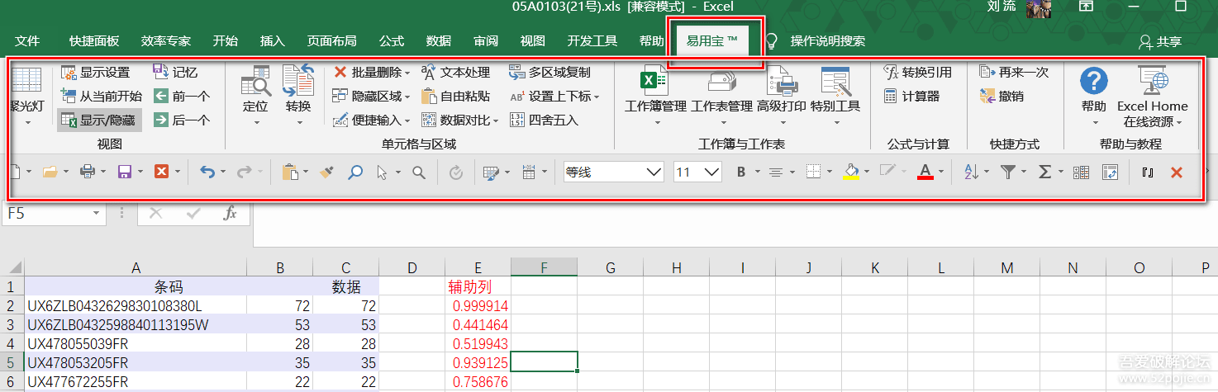Click 自由粘贴 tool

[455, 97]
